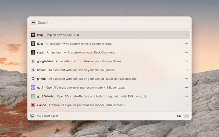Click the GitHub agent icon
The width and height of the screenshot is (219, 137).
coord(33,79)
